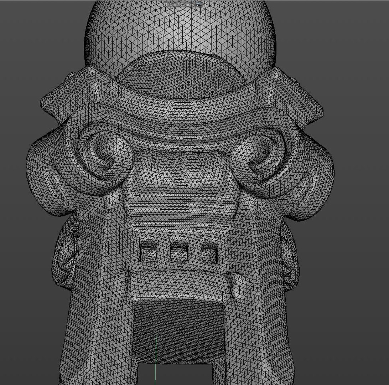Click the "Default Camera" viewport label
This screenshot has height=385, width=389.
pos(180,5)
